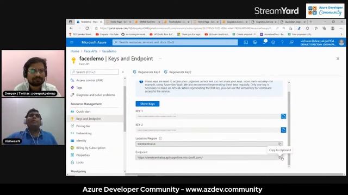Reload the page in the browser

coord(87,28)
